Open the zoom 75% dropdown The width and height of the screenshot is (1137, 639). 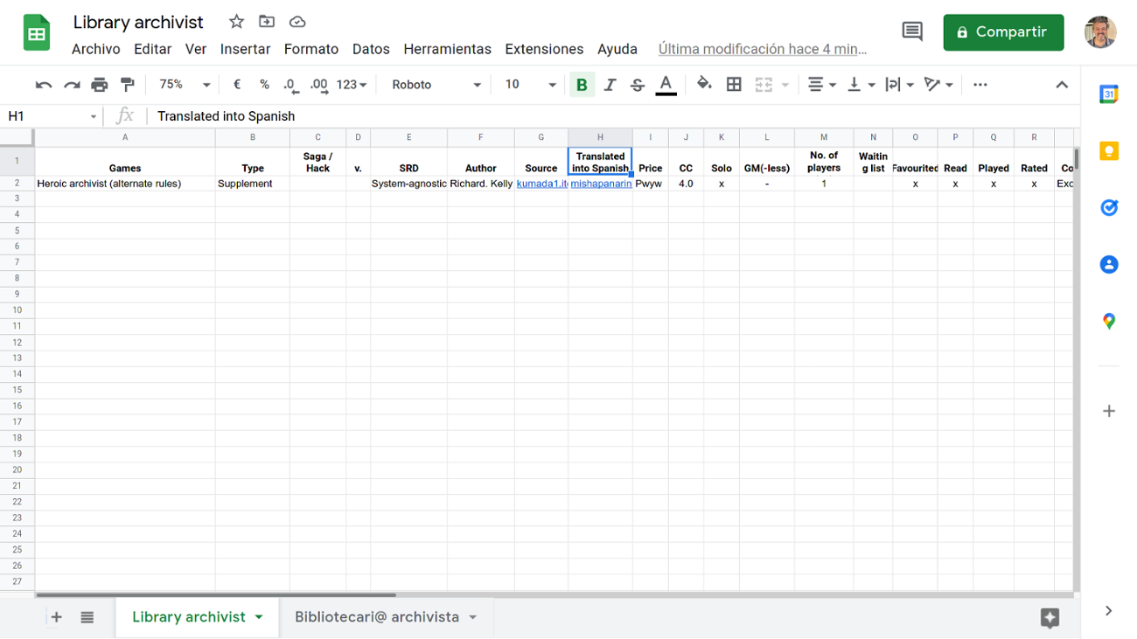coord(184,85)
